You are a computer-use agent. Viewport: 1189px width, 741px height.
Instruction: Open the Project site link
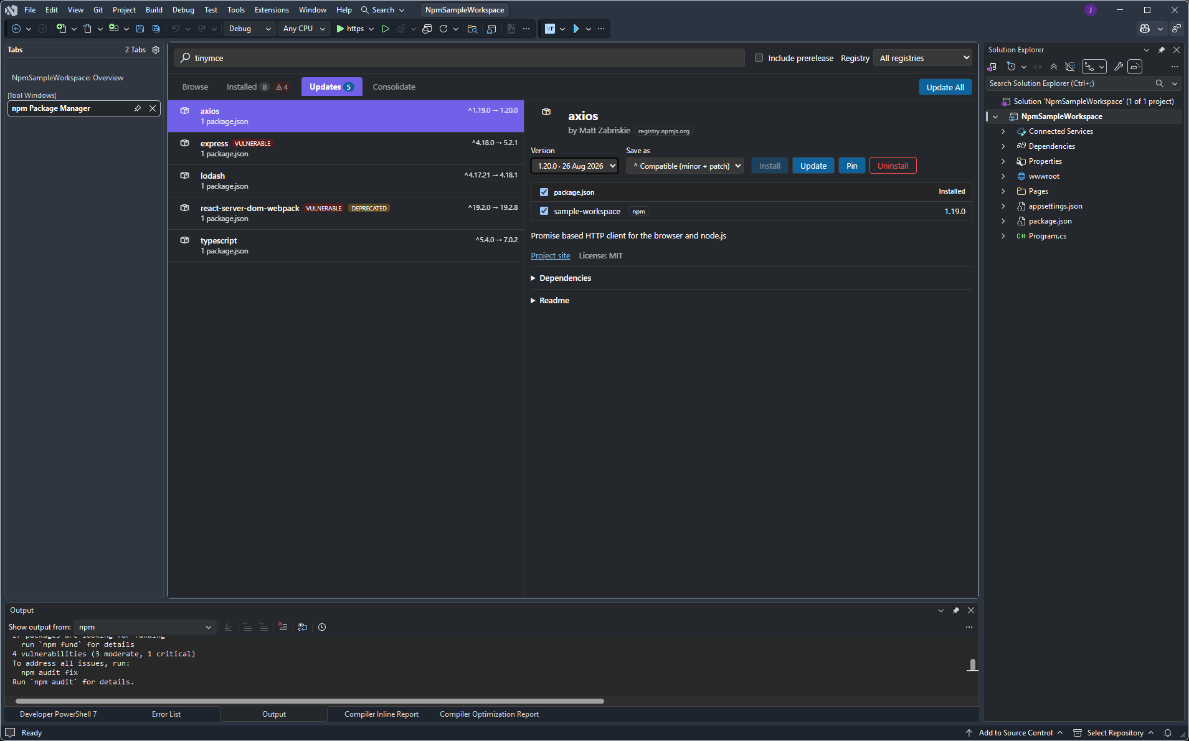pyautogui.click(x=550, y=256)
